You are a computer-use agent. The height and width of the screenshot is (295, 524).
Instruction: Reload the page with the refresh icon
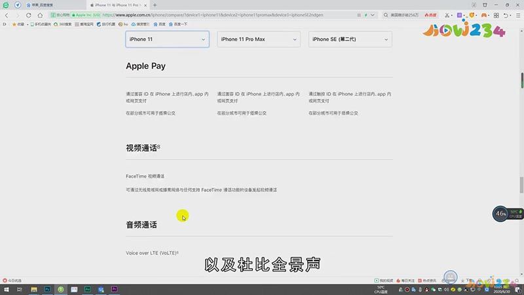coord(28,15)
